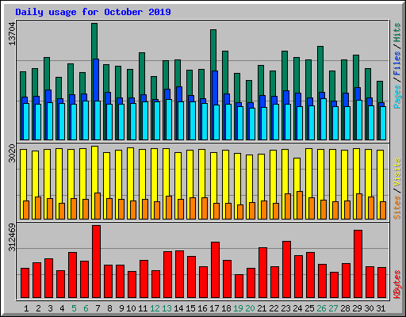Click the KBytes legend label
Viewport: 406px width, 317px height.
pos(397,285)
